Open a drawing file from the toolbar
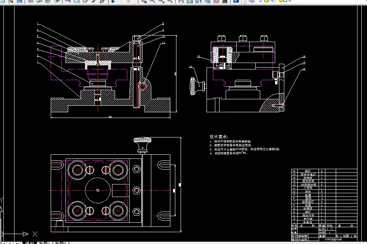 [11, 1]
